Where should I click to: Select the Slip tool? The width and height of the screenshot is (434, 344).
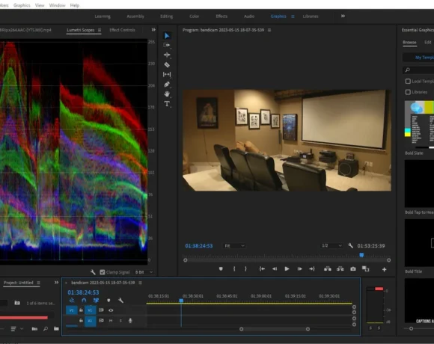coord(167,74)
